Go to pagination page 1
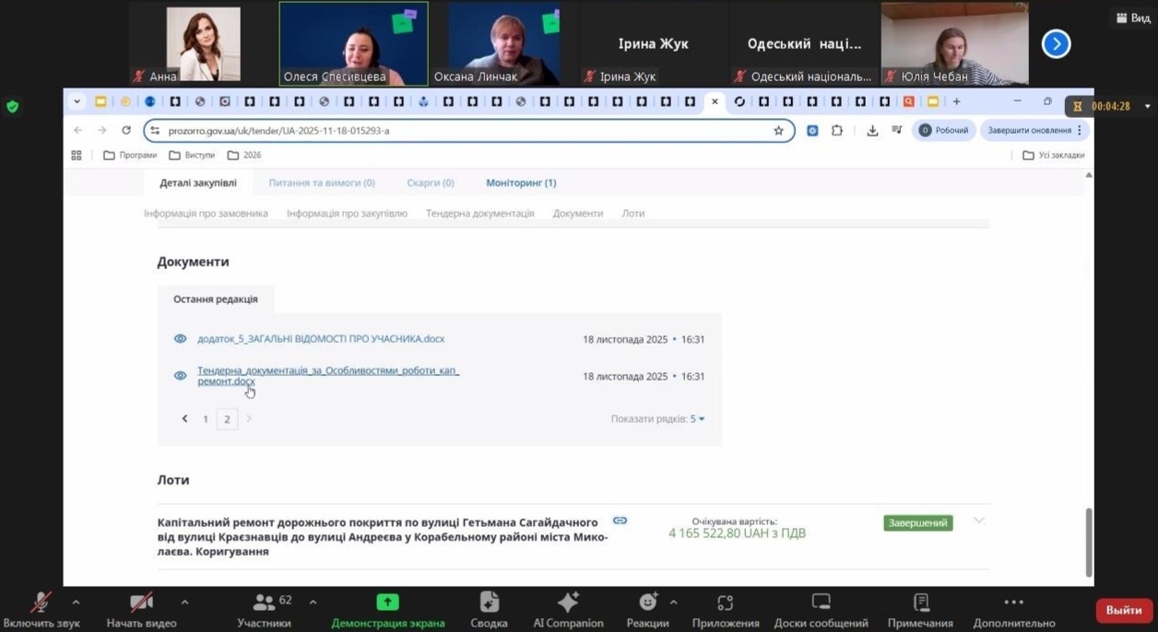Screen dimensions: 1158x632 point(206,419)
